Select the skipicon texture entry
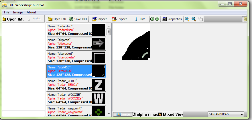The width and height of the screenshot is (252, 120). pos(76,44)
